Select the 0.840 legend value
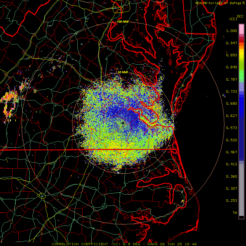246x246 pixels. (232, 67)
